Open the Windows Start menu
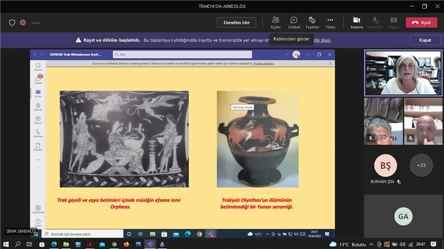Image resolution: width=444 pixels, height=249 pixels. click(6, 244)
